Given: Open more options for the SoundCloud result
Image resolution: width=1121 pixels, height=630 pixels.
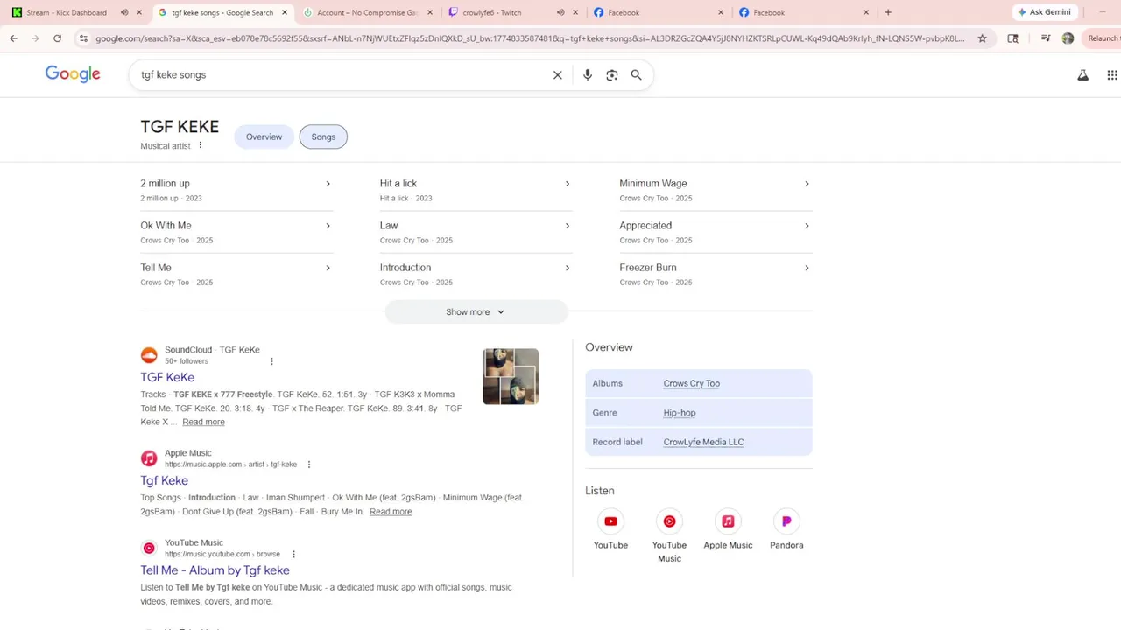Looking at the screenshot, I should tap(271, 361).
